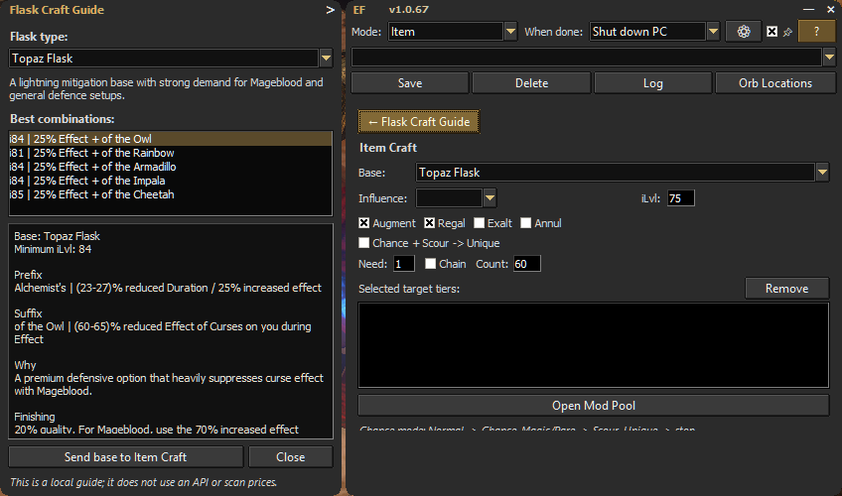Click the iLvl input field
842x496 pixels.
680,198
